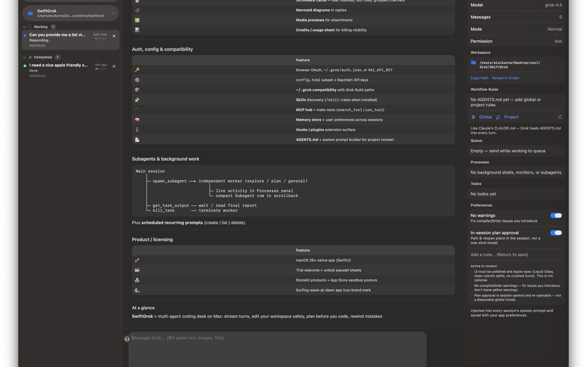587x367 pixels.
Task: Click the green Completed checkmark icon
Action: point(30,57)
